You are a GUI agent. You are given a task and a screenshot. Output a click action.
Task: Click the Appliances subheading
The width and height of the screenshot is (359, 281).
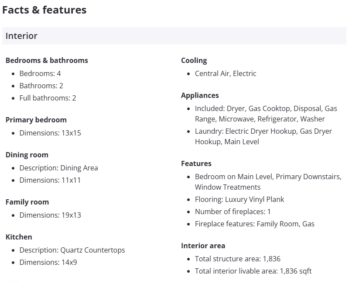200,95
